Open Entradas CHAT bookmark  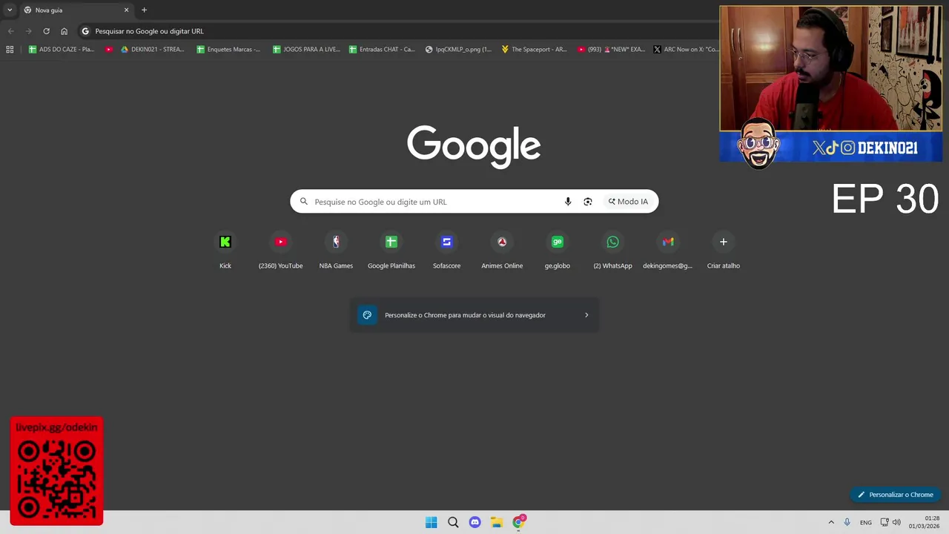[382, 50]
